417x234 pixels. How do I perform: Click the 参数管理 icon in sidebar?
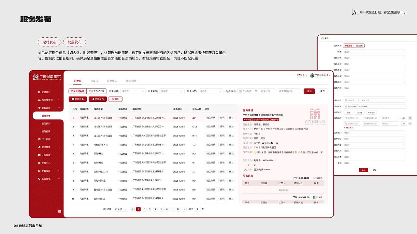click(39, 171)
